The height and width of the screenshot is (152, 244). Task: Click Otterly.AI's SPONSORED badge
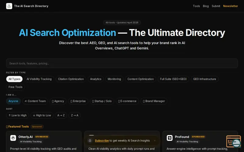coord(42,136)
